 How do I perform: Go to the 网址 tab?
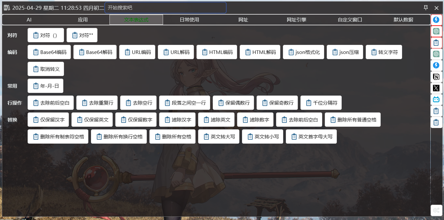tap(243, 19)
